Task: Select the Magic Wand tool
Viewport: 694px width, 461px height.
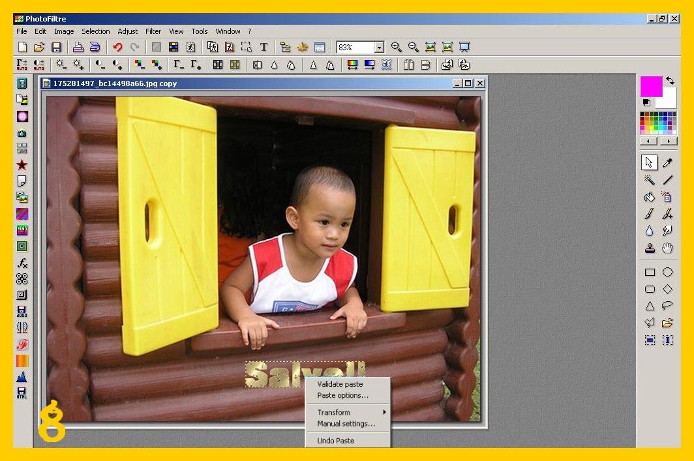Action: point(650,180)
